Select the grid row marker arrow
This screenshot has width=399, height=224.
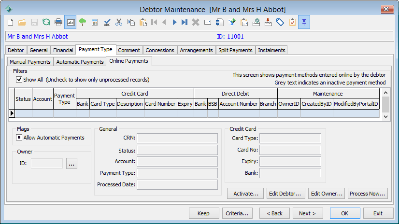pyautogui.click(x=12, y=113)
